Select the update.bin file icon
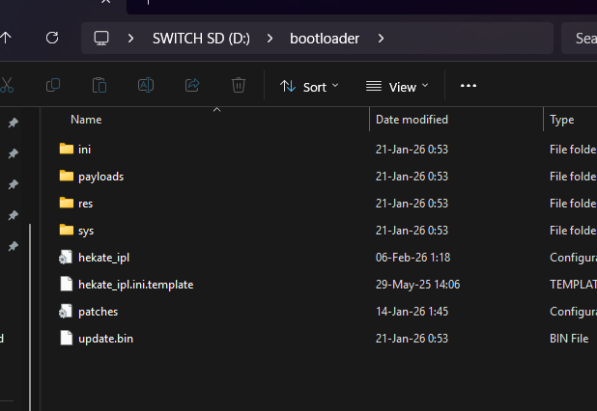597x411 pixels. (67, 338)
